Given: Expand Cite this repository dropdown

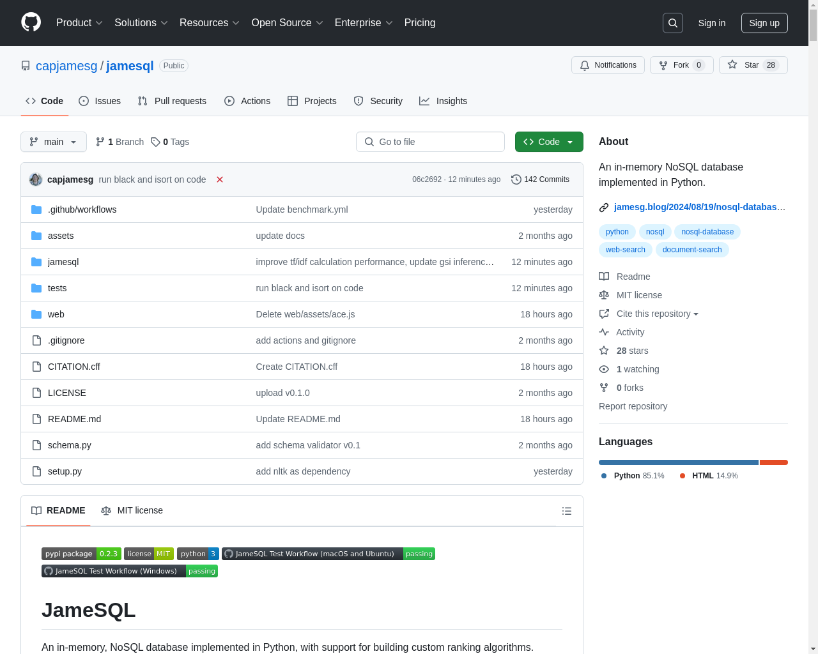Looking at the screenshot, I should [649, 314].
